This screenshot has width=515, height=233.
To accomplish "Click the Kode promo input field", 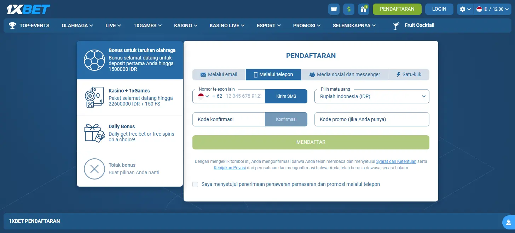I will pos(371,119).
